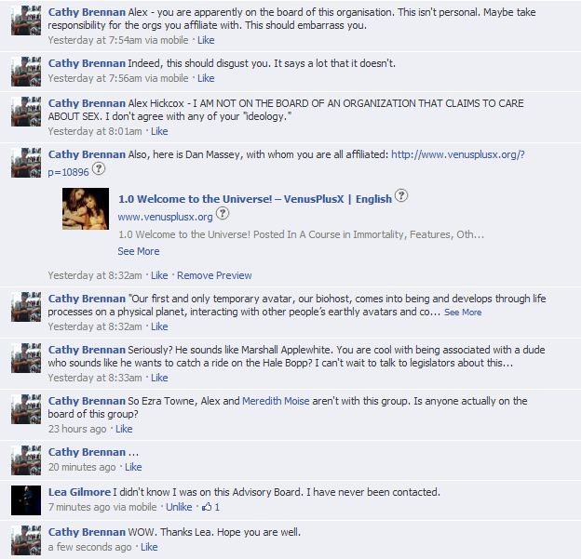Open the Lea Gilmore name link
Screen dimensions: 582x559
(x=79, y=492)
